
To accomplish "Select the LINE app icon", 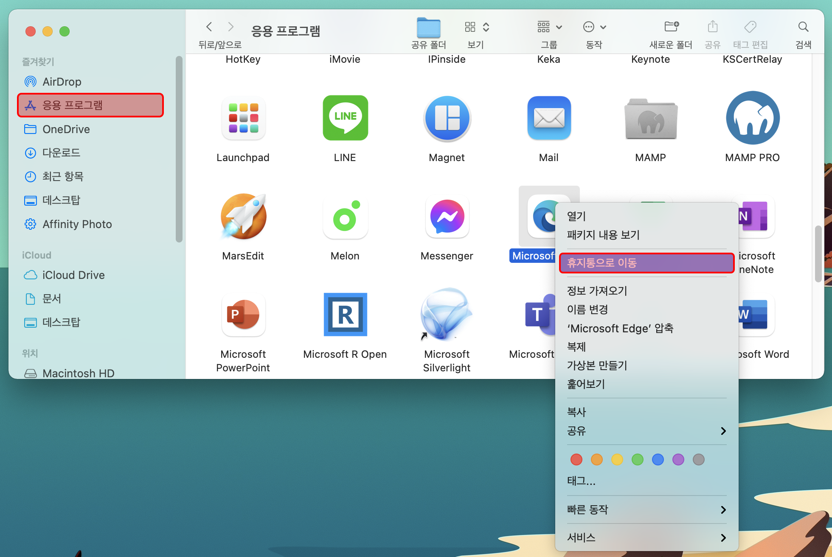I will (x=345, y=118).
